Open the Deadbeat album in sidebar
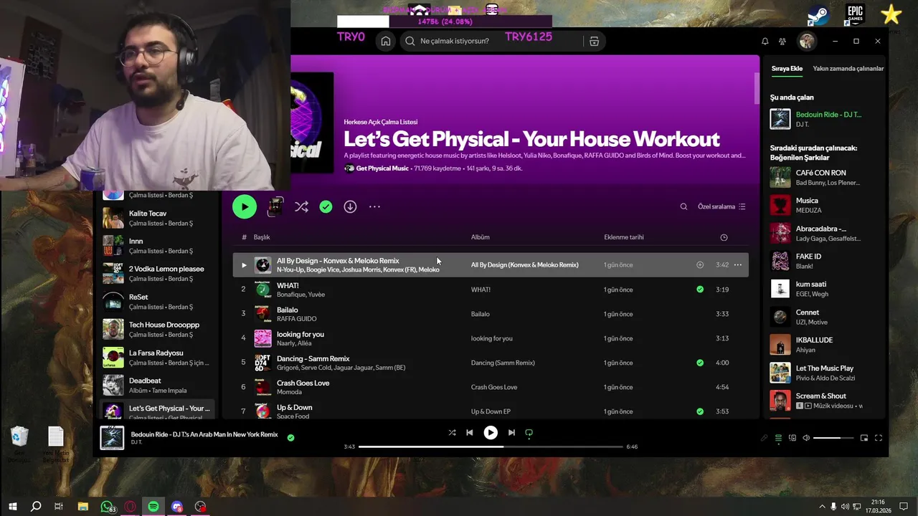 click(157, 385)
